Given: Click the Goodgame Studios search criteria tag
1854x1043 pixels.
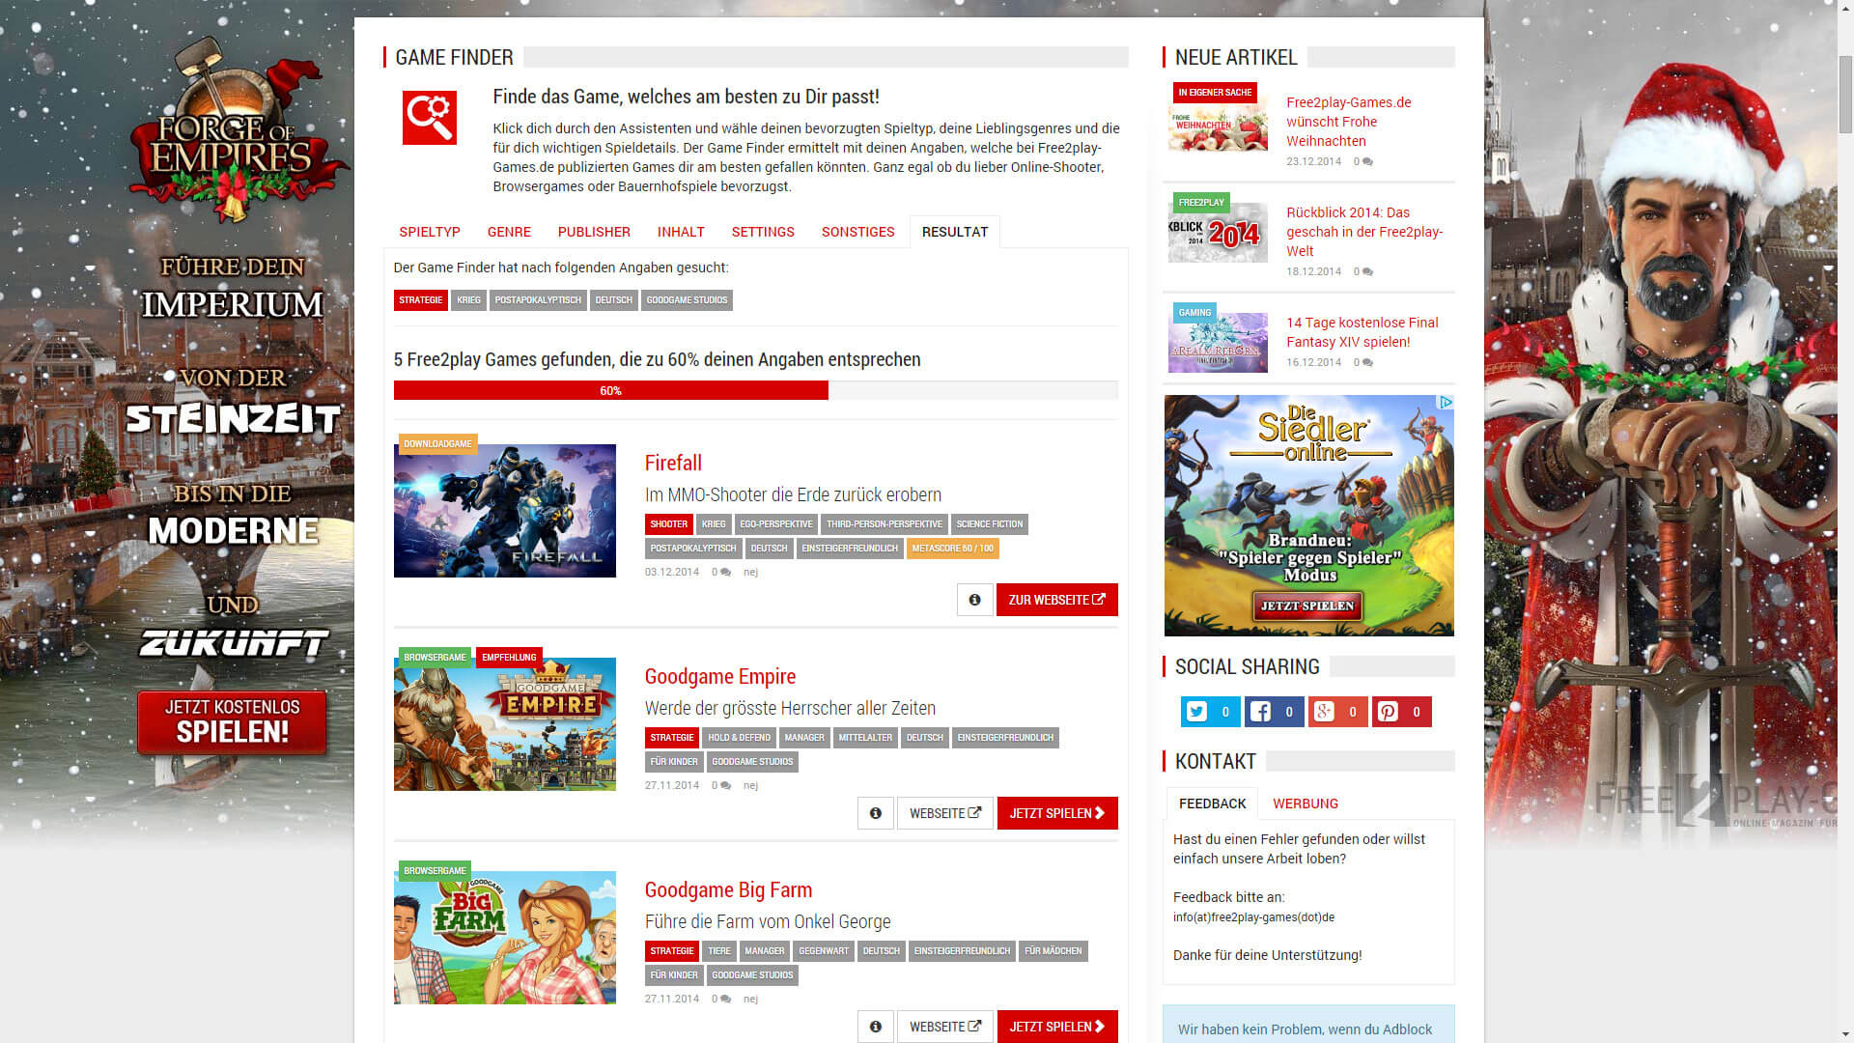Looking at the screenshot, I should [x=687, y=300].
